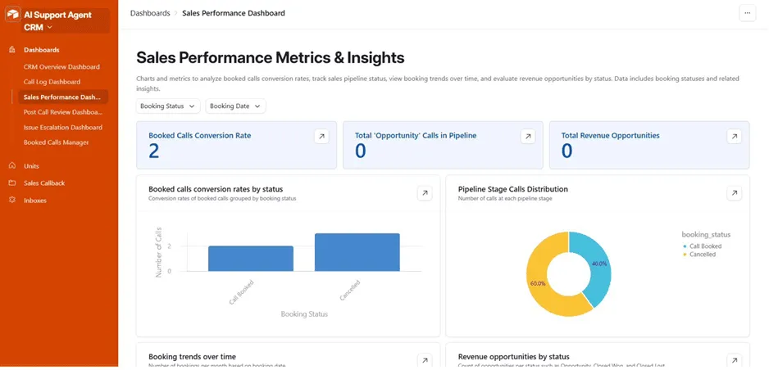
Task: Click Total Revenue Opportunities title
Action: click(611, 136)
